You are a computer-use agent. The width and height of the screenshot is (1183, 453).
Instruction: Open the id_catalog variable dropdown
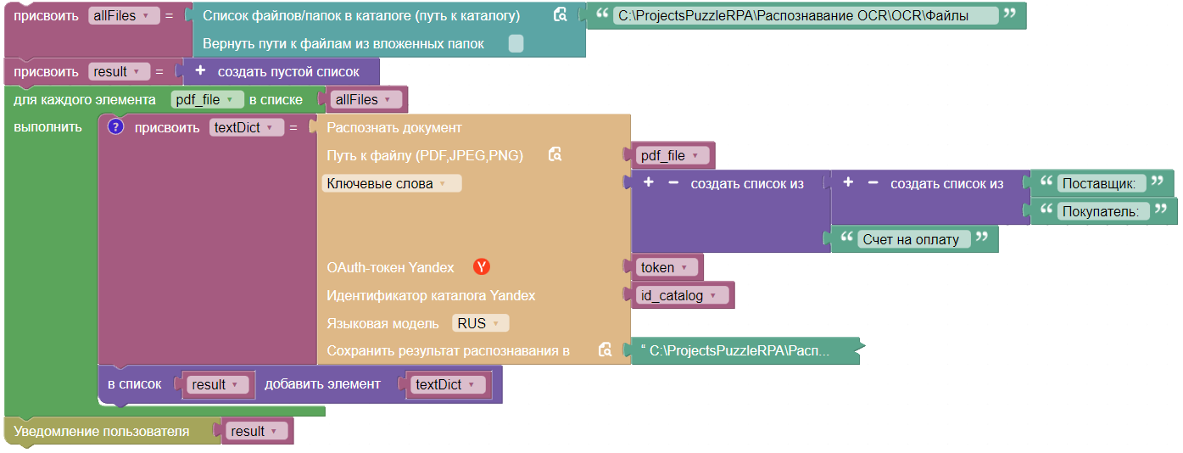tap(682, 295)
